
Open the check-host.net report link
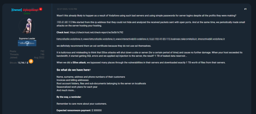click(96, 32)
